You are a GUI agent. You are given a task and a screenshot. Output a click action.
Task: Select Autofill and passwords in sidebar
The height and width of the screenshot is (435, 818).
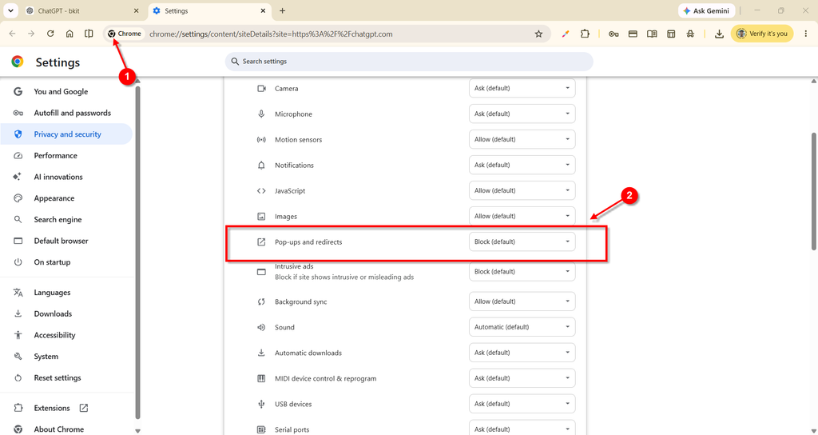click(66, 113)
